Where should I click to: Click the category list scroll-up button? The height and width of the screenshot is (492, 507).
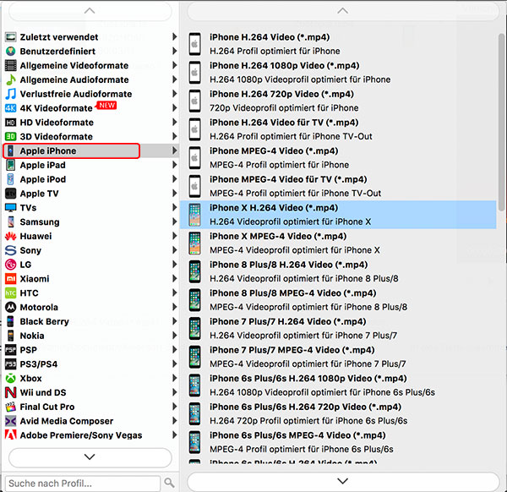click(90, 11)
